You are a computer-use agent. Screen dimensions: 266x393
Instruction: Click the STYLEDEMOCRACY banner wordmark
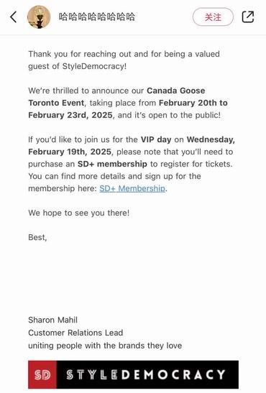(x=146, y=374)
